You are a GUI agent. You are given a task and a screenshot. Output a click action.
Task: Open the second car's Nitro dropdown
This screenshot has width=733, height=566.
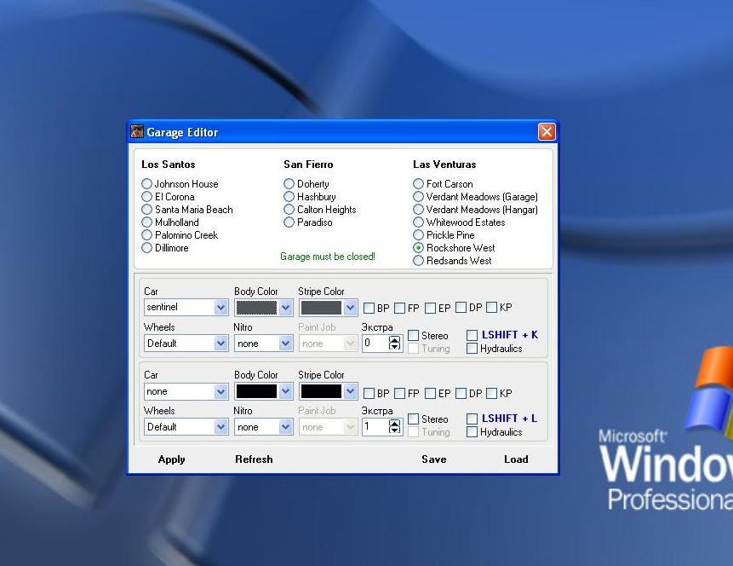pos(285,427)
